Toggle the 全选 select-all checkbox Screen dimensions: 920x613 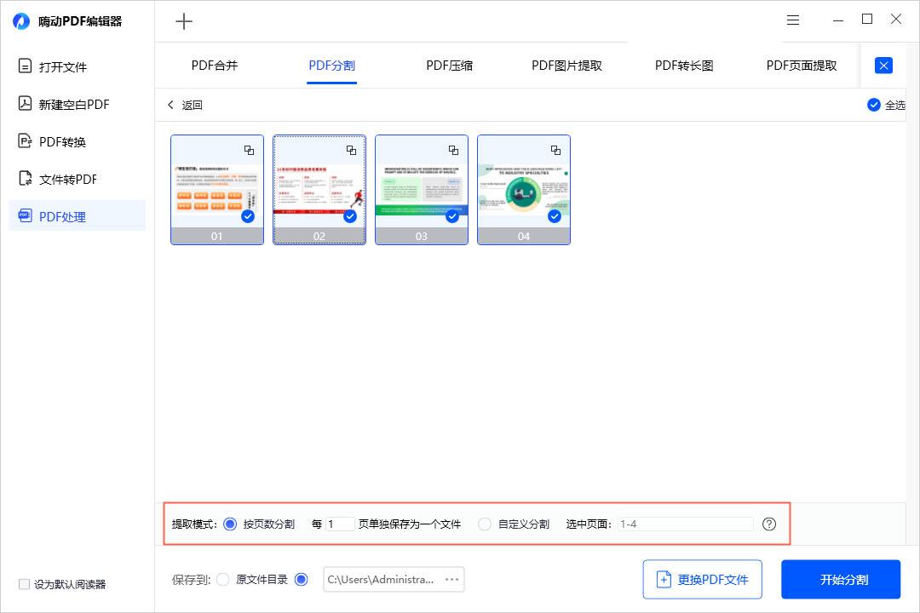(x=874, y=105)
